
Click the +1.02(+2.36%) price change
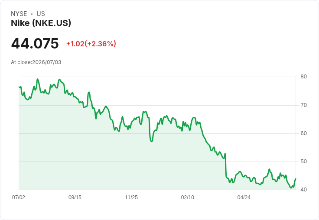[91, 44]
